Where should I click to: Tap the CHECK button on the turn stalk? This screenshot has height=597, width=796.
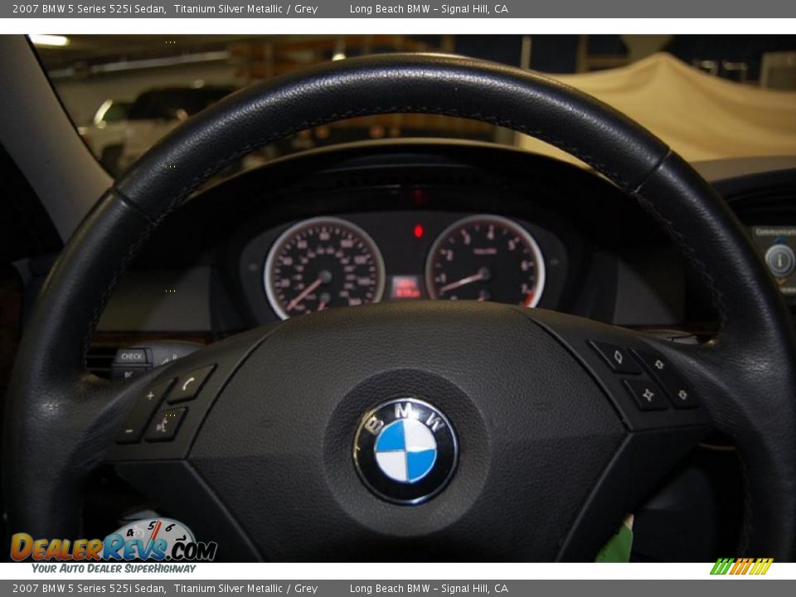tap(131, 357)
